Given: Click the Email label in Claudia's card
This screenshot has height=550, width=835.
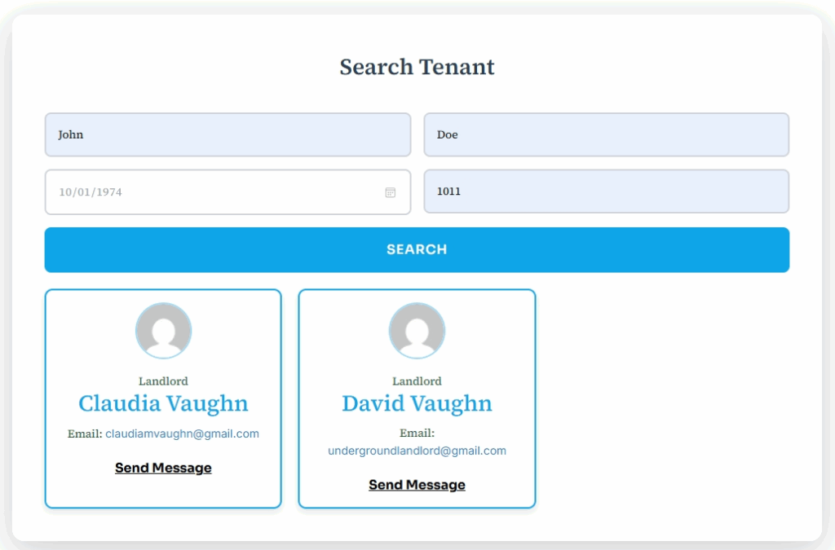Looking at the screenshot, I should point(85,434).
